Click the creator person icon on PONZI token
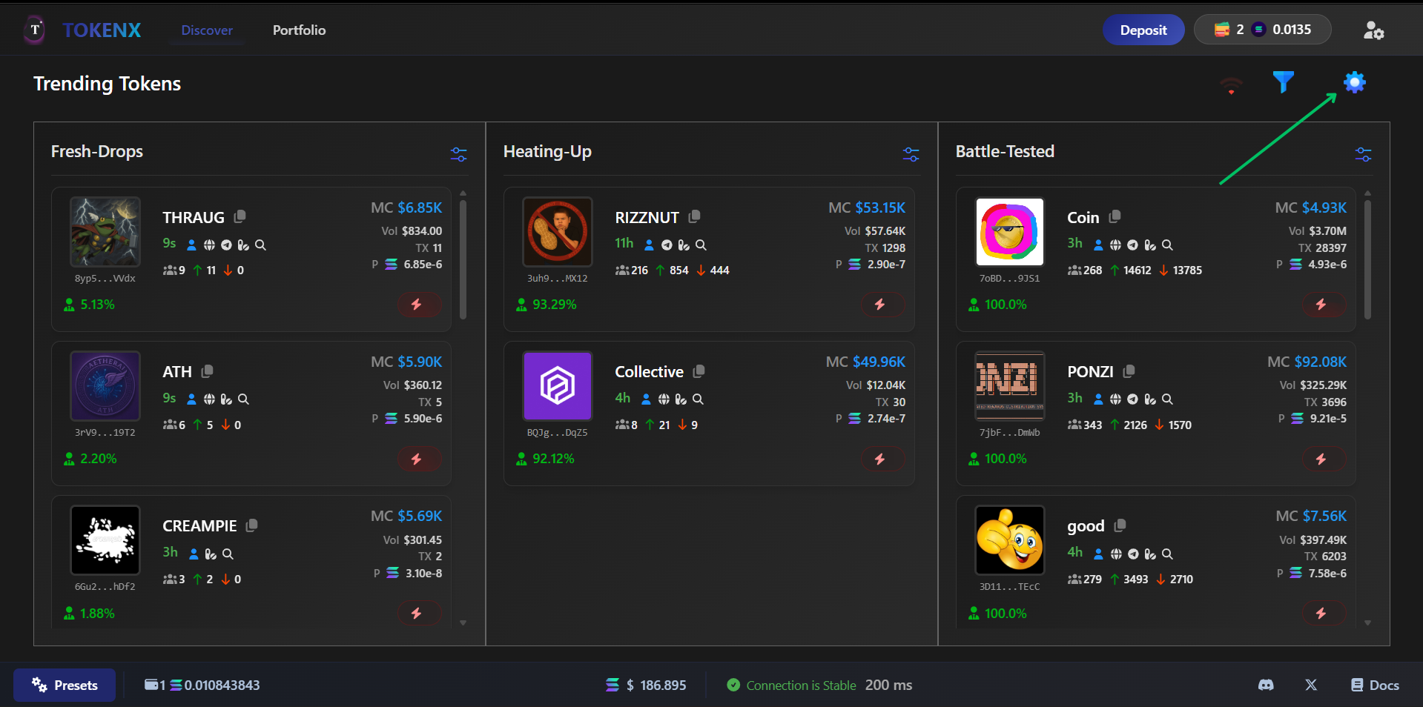Screen dimensions: 1423x707 [1098, 399]
